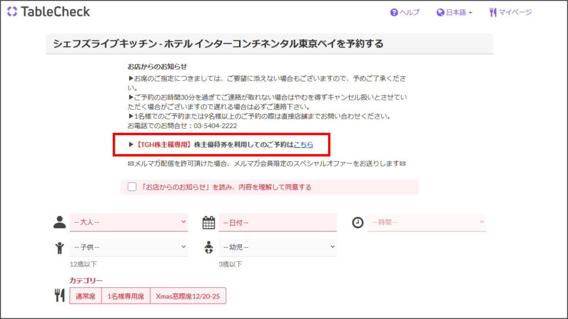This screenshot has height=319, width=568.
Task: Click the TableCheck logo
Action: [x=48, y=12]
